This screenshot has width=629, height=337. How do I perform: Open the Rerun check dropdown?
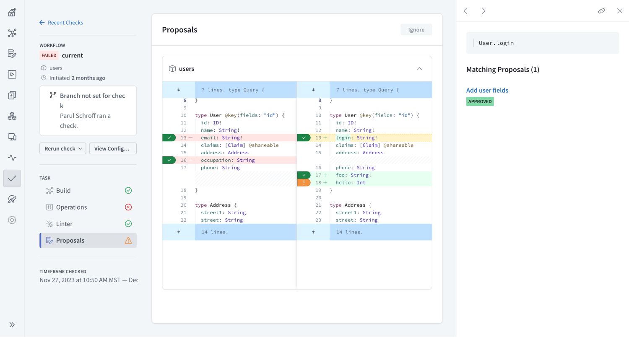(x=62, y=149)
